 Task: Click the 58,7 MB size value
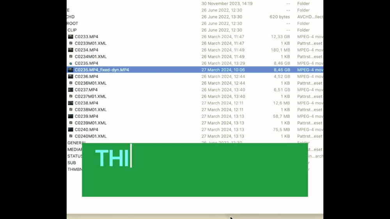click(x=281, y=116)
